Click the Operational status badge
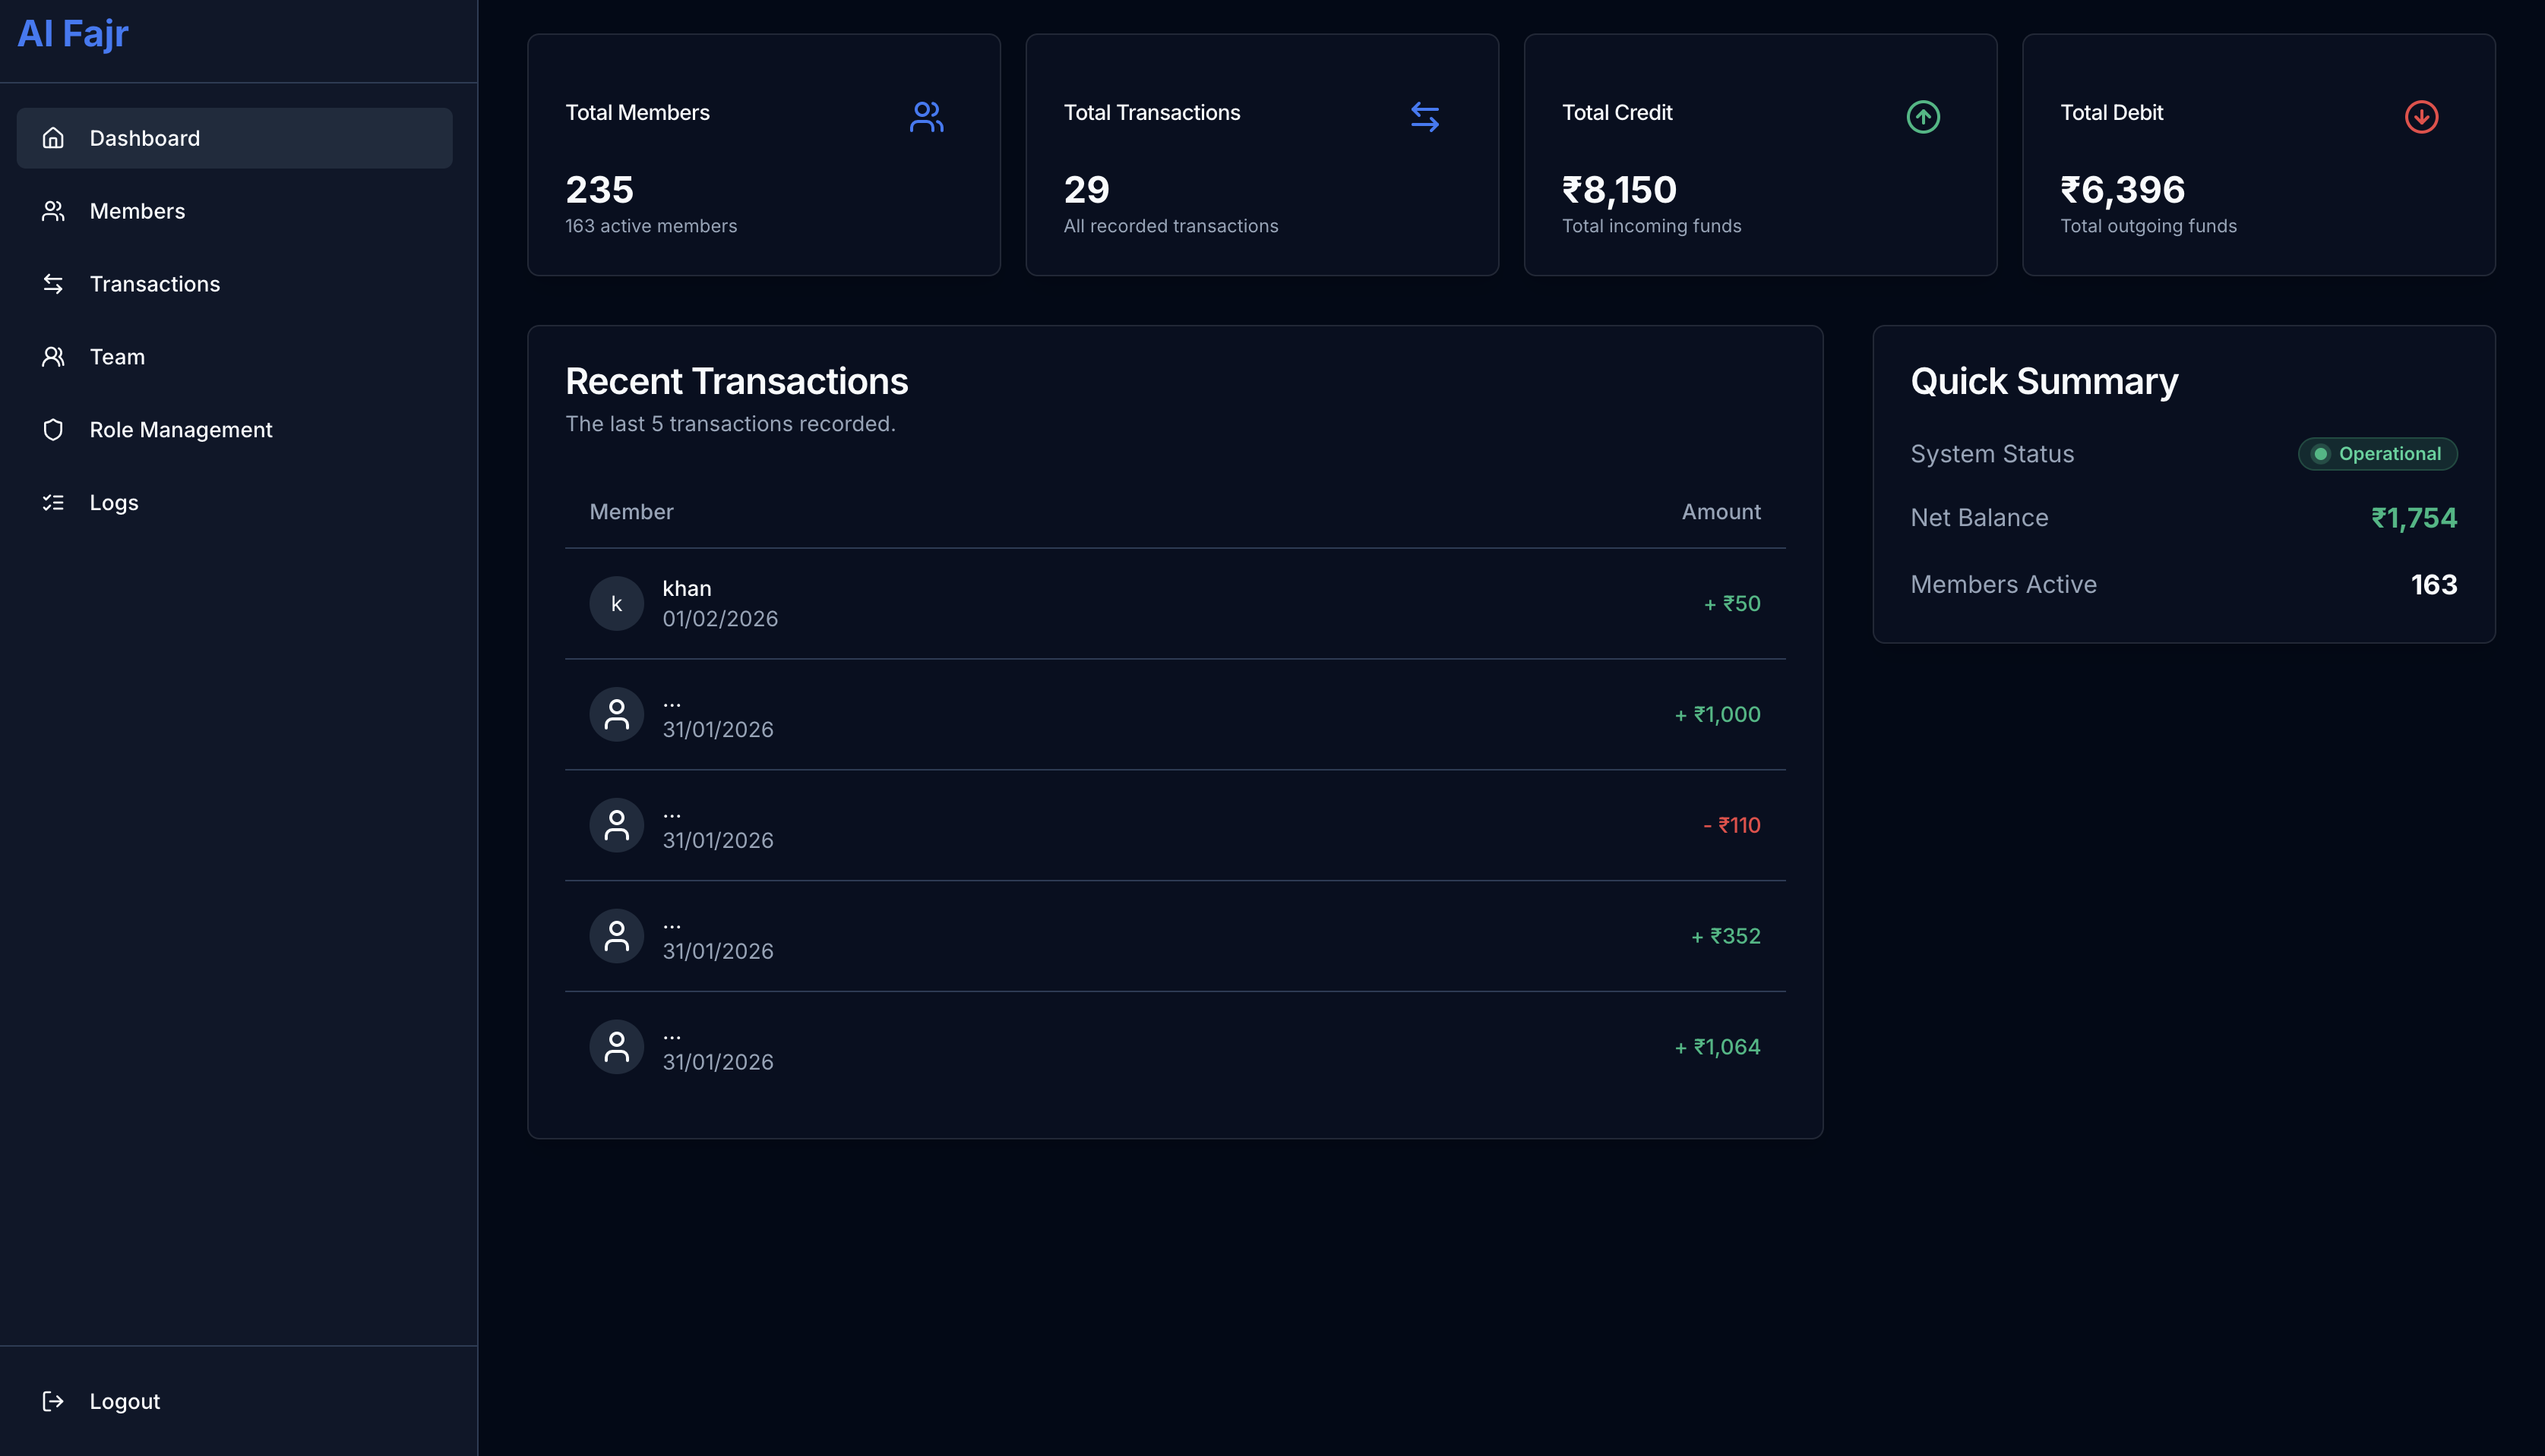2545x1456 pixels. [2377, 454]
